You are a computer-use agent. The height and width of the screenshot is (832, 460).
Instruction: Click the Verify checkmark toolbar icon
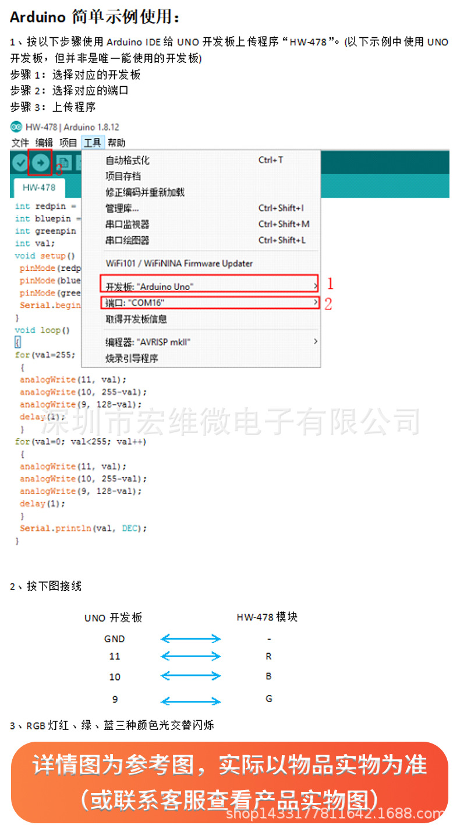pos(20,163)
